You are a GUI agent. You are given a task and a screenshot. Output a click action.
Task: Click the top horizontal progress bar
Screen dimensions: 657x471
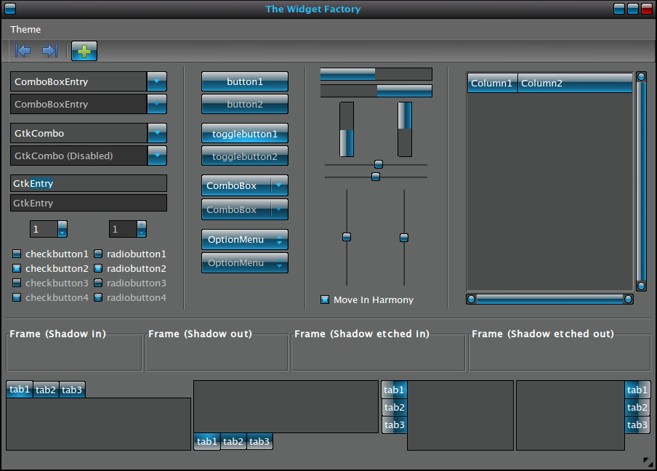(376, 74)
